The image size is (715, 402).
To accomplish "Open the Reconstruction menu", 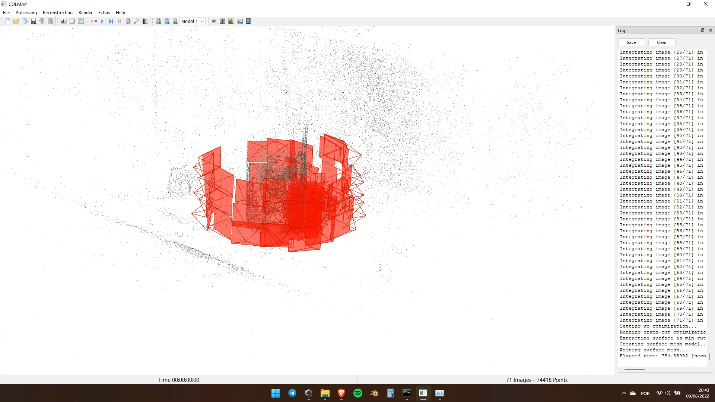I will [x=58, y=12].
